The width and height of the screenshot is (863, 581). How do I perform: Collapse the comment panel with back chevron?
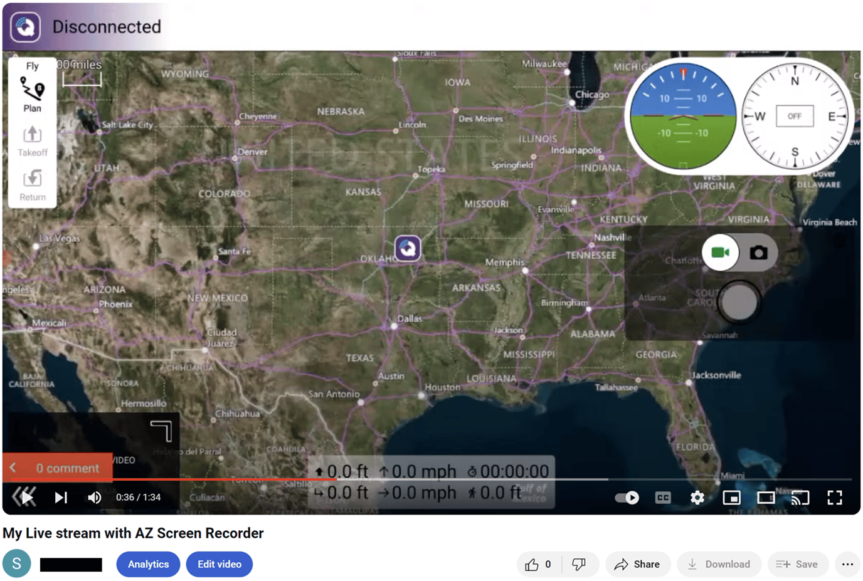(13, 467)
